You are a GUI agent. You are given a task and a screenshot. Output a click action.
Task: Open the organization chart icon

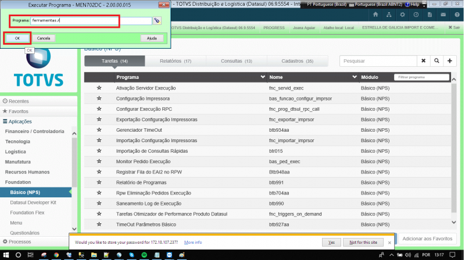tap(389, 15)
